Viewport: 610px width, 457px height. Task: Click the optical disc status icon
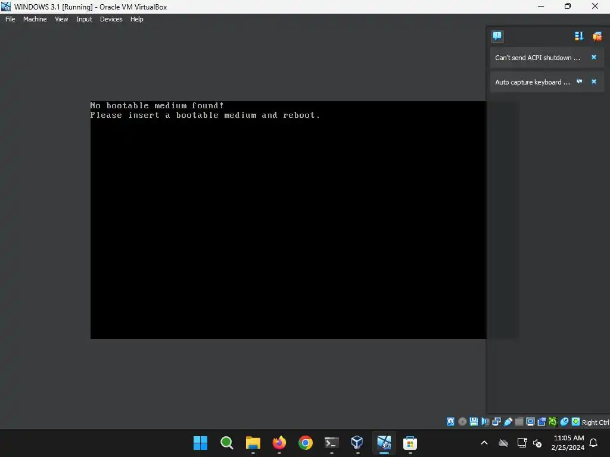[462, 422]
